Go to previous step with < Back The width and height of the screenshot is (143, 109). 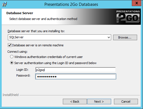(75, 102)
